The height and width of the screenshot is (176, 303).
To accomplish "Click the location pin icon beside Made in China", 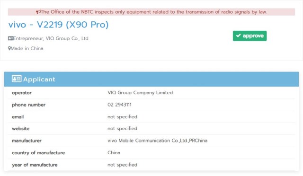I will pyautogui.click(x=9, y=48).
